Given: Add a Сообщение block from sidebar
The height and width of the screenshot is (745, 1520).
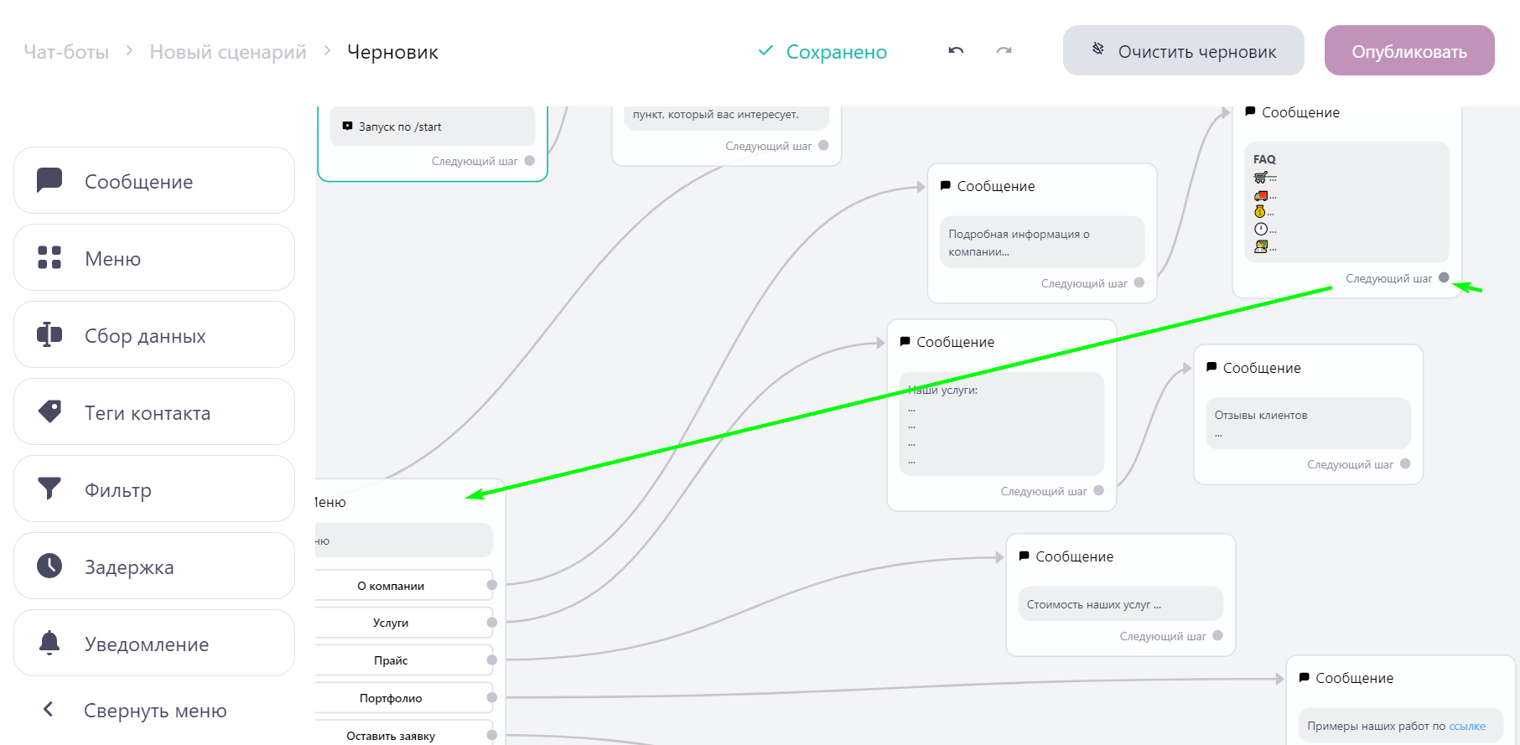Looking at the screenshot, I should (x=154, y=180).
